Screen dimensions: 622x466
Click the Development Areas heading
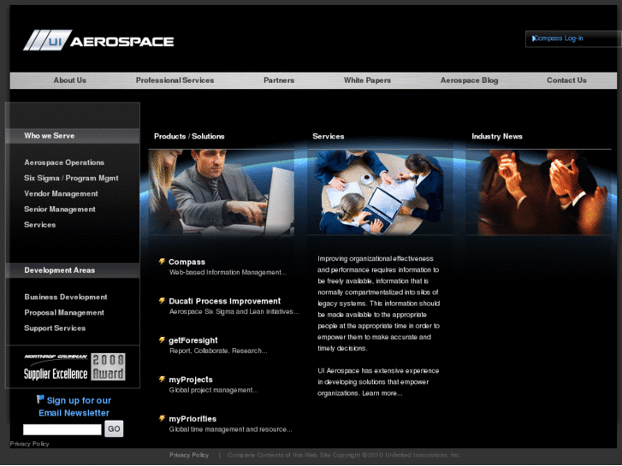[60, 270]
